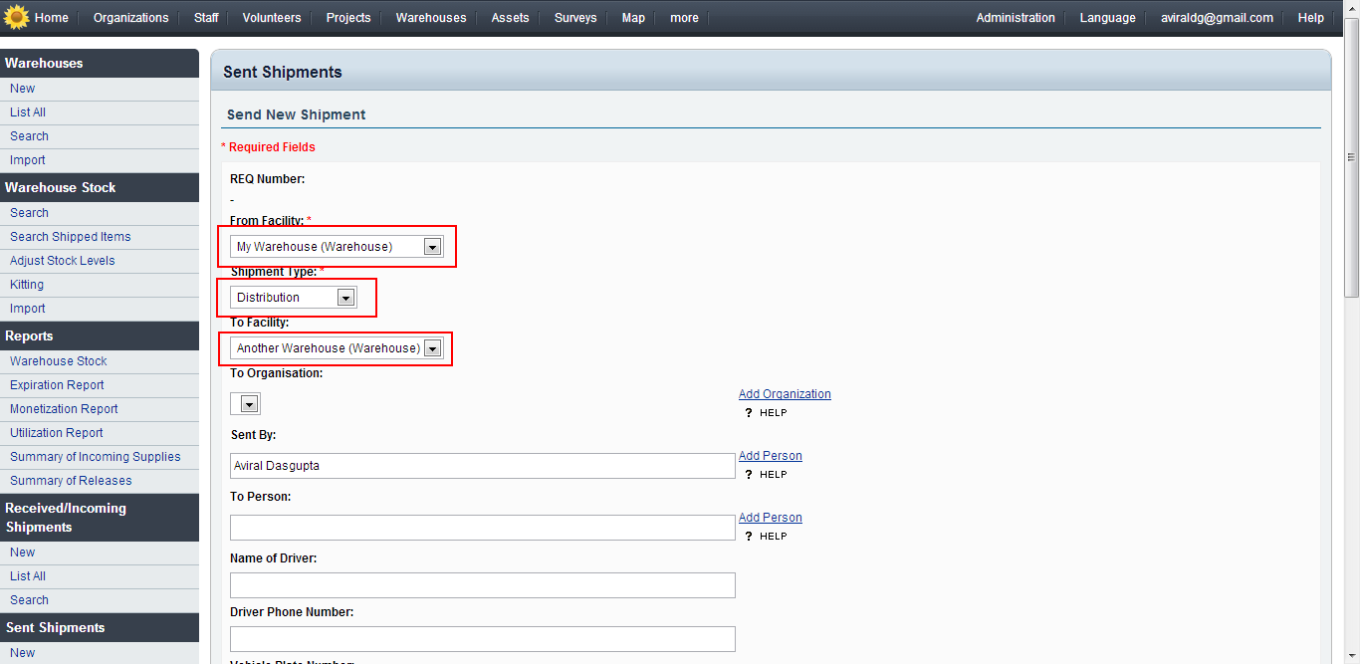Open the Expiration Report link
Screen dimensions: 1360x664
[57, 385]
